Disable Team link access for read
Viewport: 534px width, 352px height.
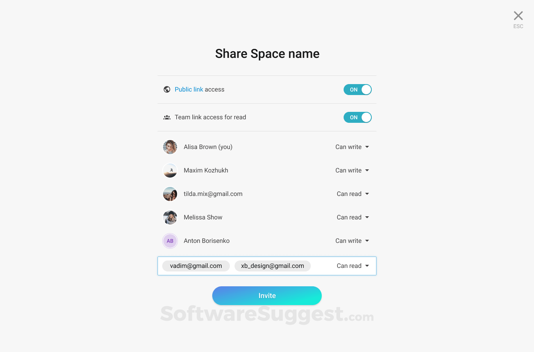pyautogui.click(x=358, y=117)
